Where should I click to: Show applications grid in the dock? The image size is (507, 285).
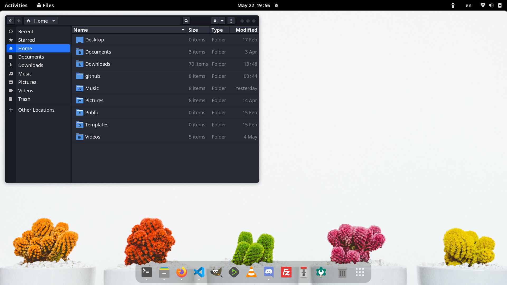point(360,272)
